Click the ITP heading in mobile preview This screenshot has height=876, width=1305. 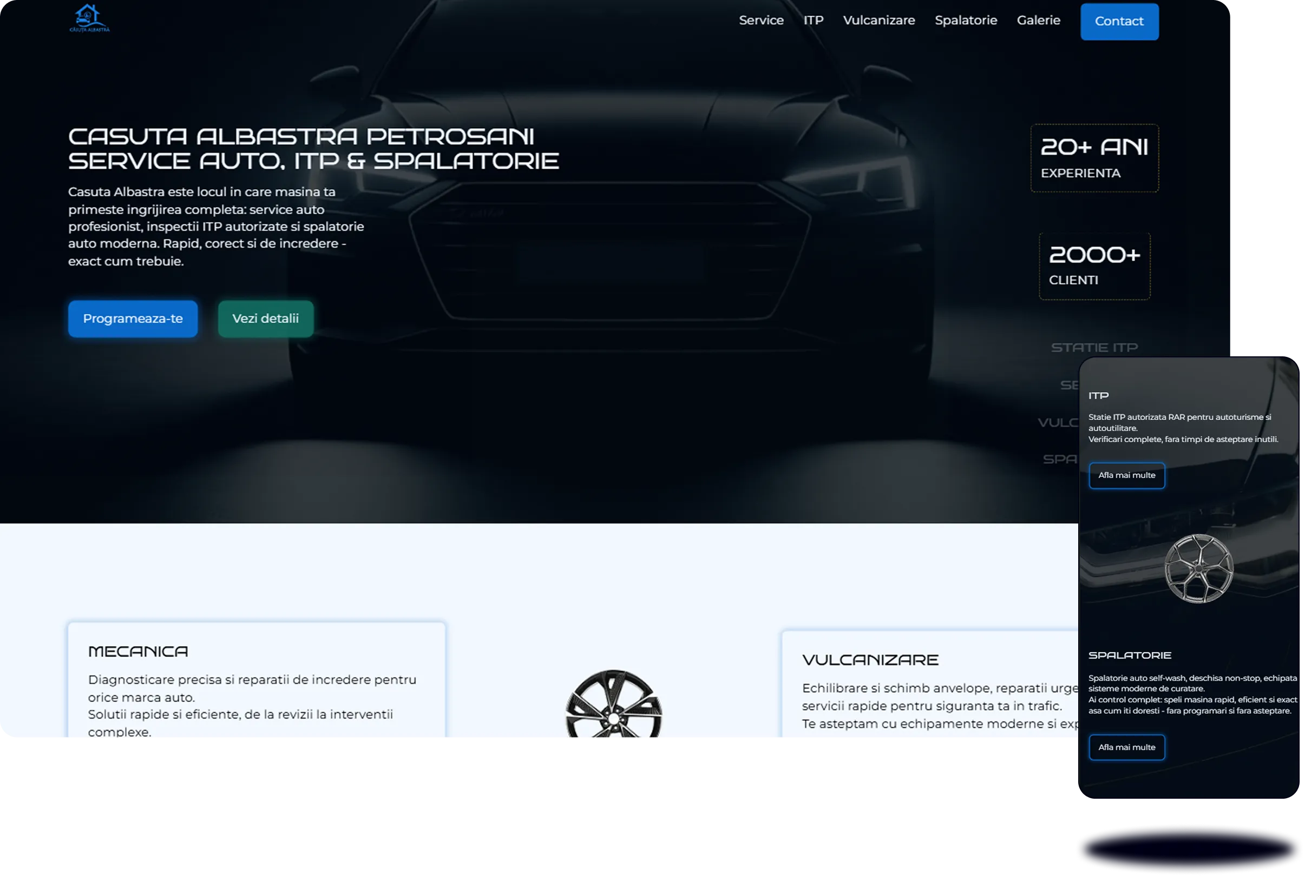pyautogui.click(x=1099, y=395)
